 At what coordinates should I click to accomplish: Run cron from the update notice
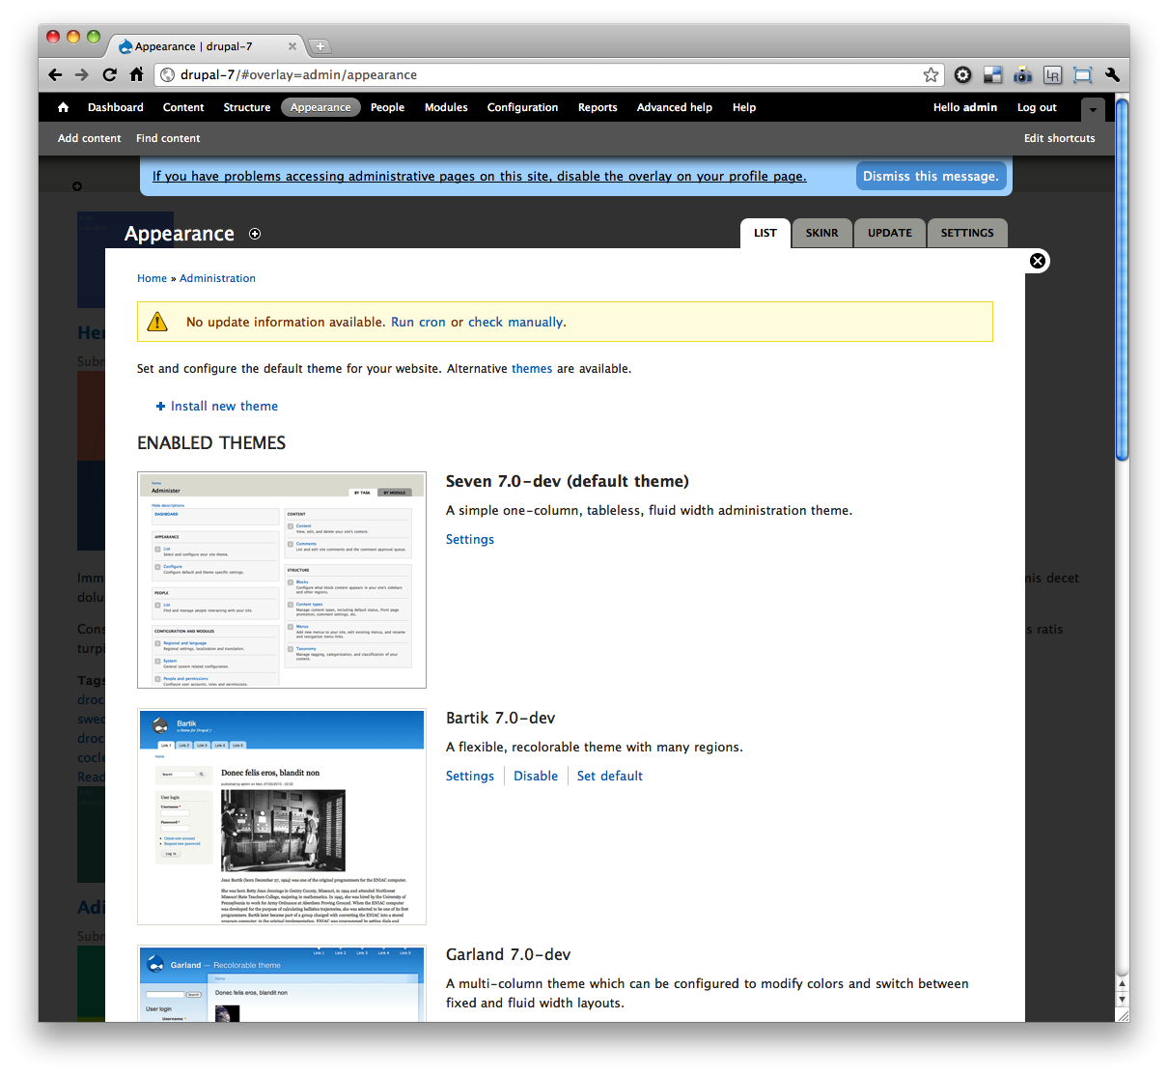[x=418, y=322]
